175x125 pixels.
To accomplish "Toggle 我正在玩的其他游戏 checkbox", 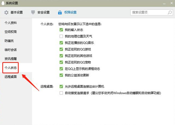I will pyautogui.click(x=61, y=56).
